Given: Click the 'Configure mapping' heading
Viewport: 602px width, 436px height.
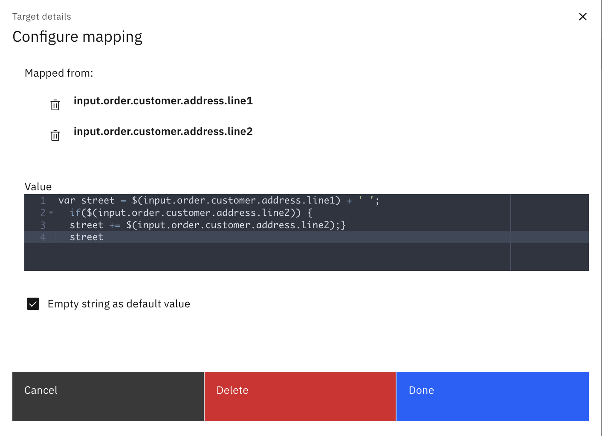Looking at the screenshot, I should (x=77, y=37).
